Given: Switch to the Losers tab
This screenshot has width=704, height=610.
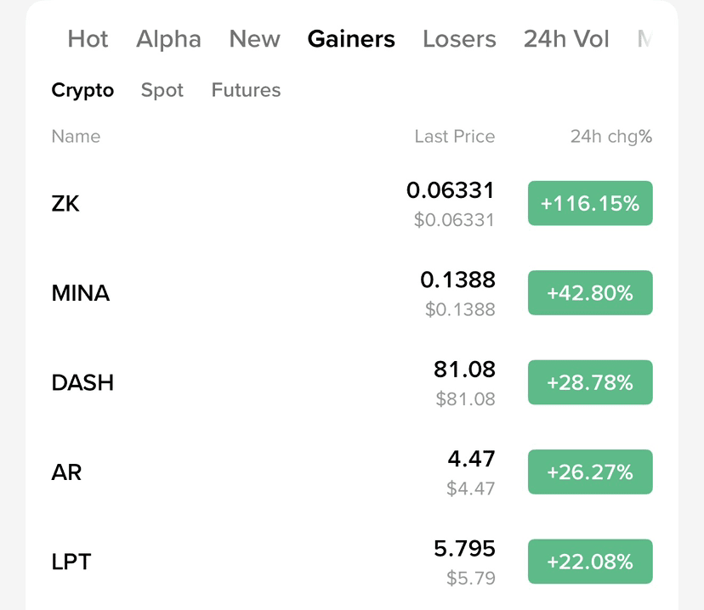Looking at the screenshot, I should tap(459, 39).
